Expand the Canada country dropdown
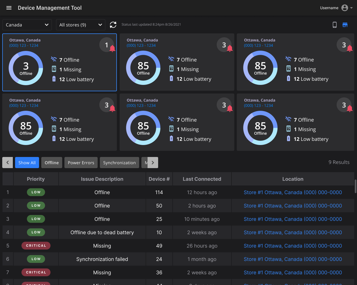357x285 pixels. pyautogui.click(x=27, y=25)
